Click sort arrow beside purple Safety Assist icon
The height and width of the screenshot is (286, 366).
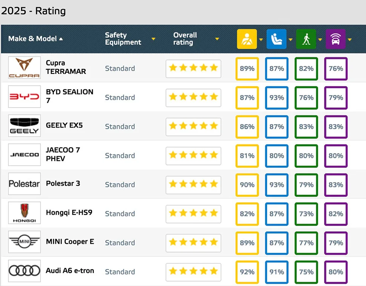coord(350,40)
